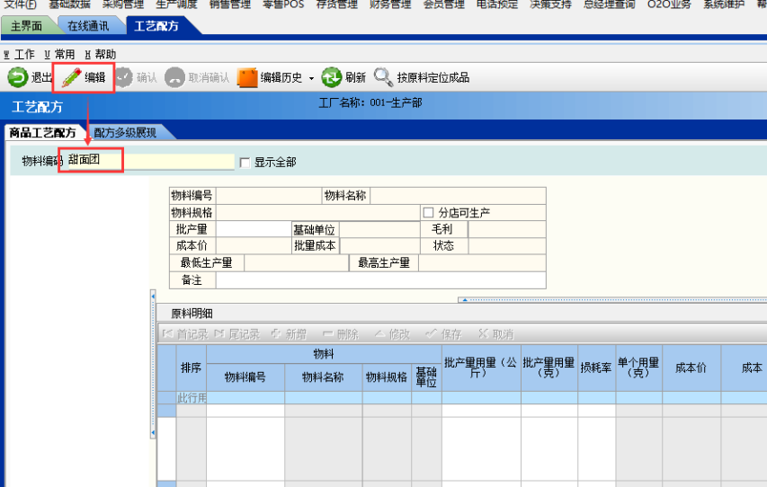Toggle the 显示全部 checkbox
The image size is (767, 487).
pos(245,163)
